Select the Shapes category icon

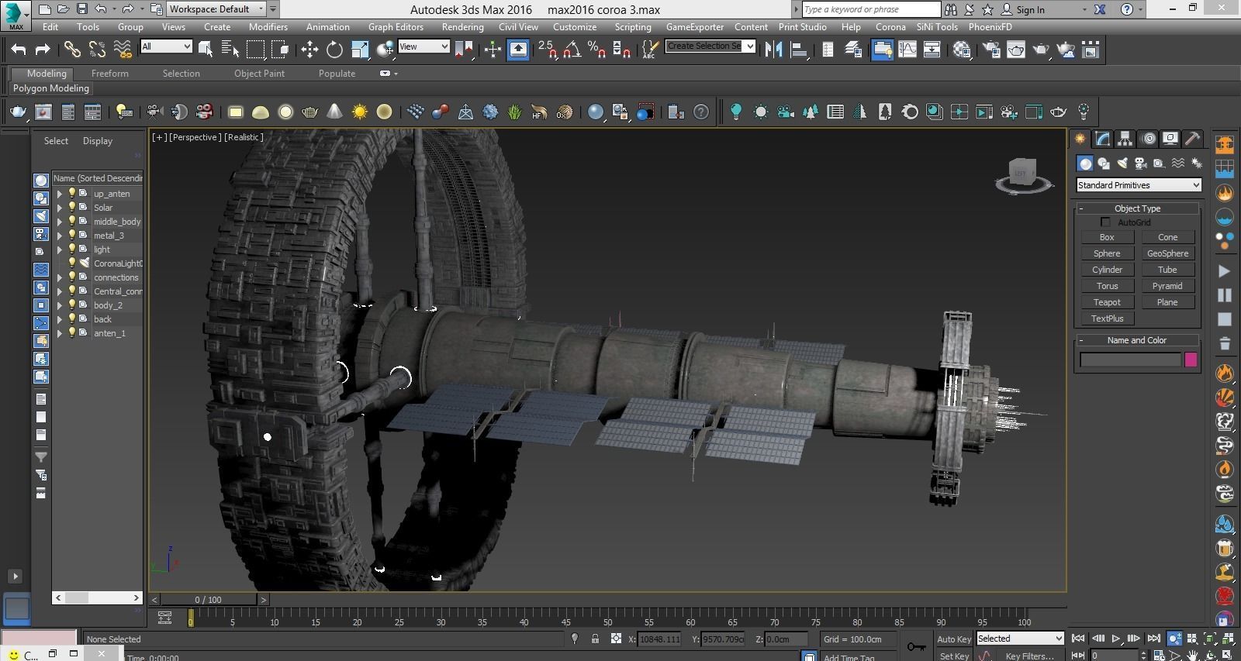pos(1104,164)
